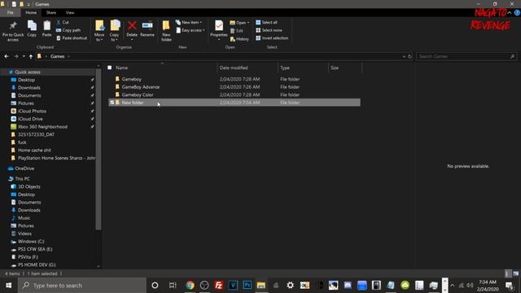The height and width of the screenshot is (293, 521).
Task: Open iCloud Drive in navigation pane
Action: pos(30,119)
